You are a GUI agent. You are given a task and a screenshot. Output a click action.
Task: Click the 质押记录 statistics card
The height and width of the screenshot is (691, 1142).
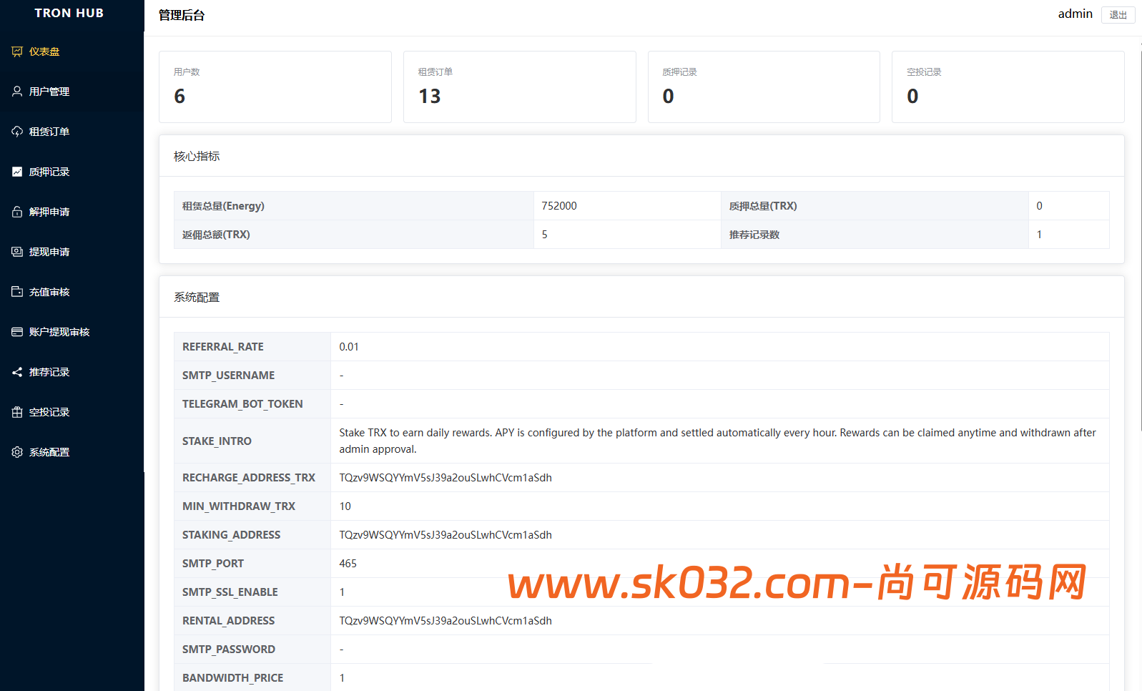[764, 87]
